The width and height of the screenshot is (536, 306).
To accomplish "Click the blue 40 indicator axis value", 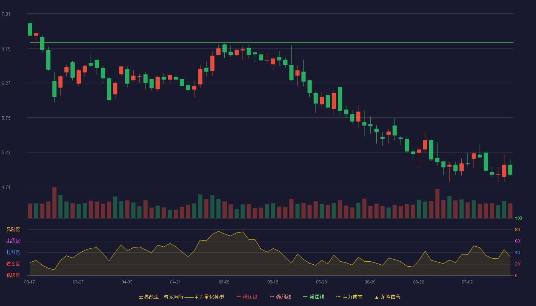I will tap(517, 253).
